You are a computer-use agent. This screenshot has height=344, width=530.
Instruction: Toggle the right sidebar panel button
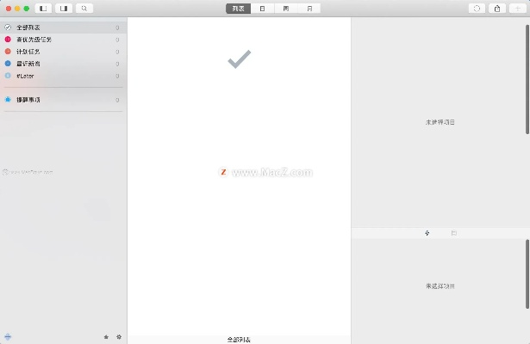(64, 9)
